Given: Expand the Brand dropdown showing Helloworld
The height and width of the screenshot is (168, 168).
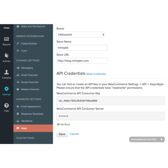Looking at the screenshot, I should click(x=81, y=34).
